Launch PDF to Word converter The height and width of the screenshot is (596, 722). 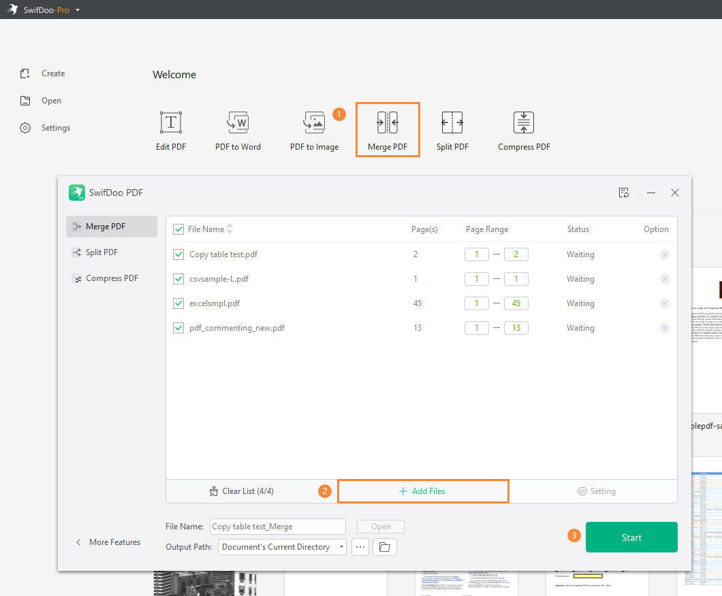click(x=238, y=131)
